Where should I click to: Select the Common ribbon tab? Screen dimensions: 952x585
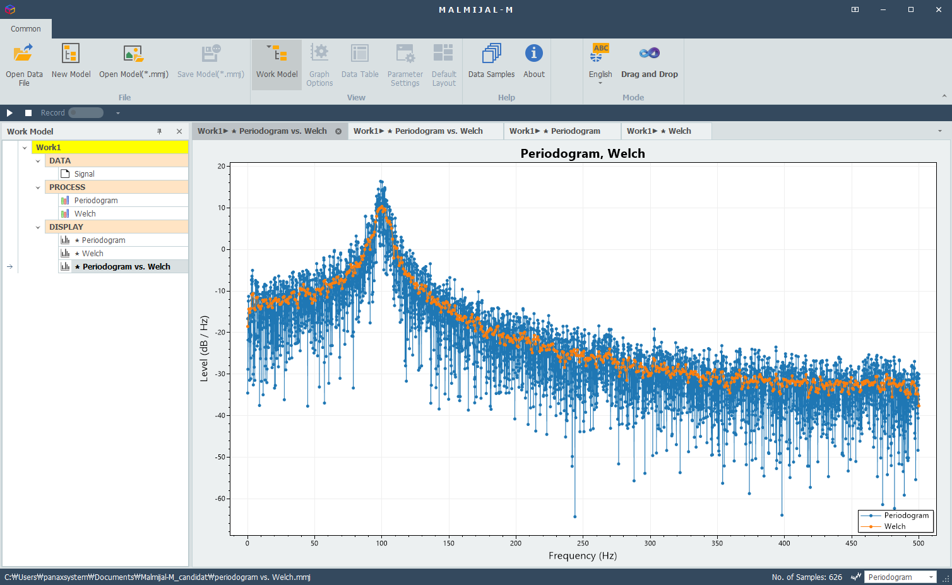pyautogui.click(x=25, y=28)
